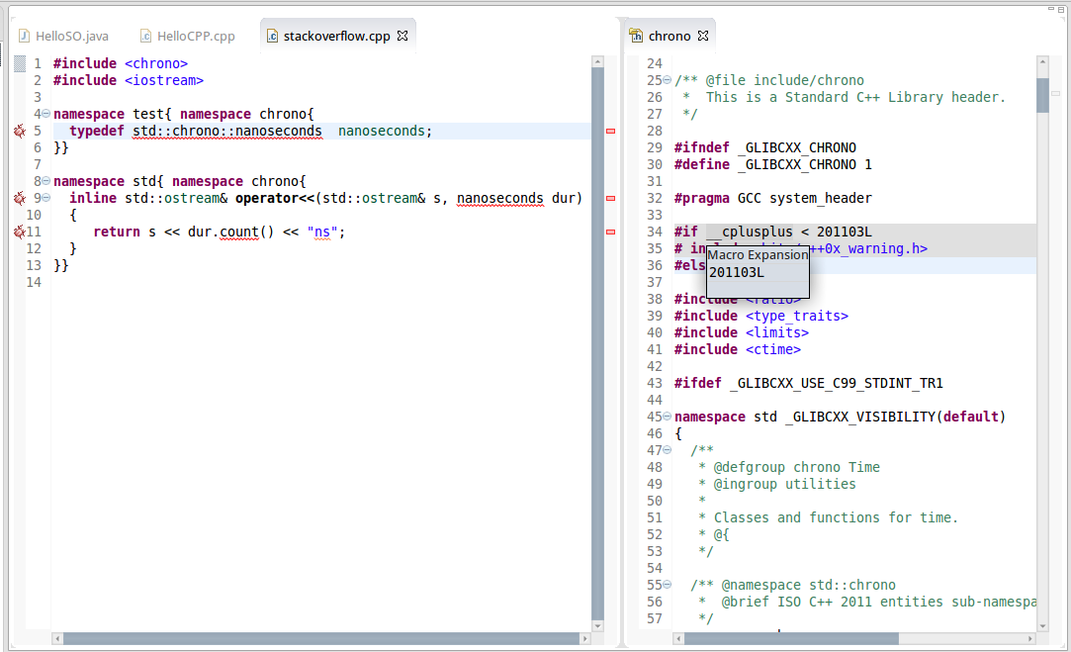Click chrono editor horizontal scroll left arrow

point(678,638)
